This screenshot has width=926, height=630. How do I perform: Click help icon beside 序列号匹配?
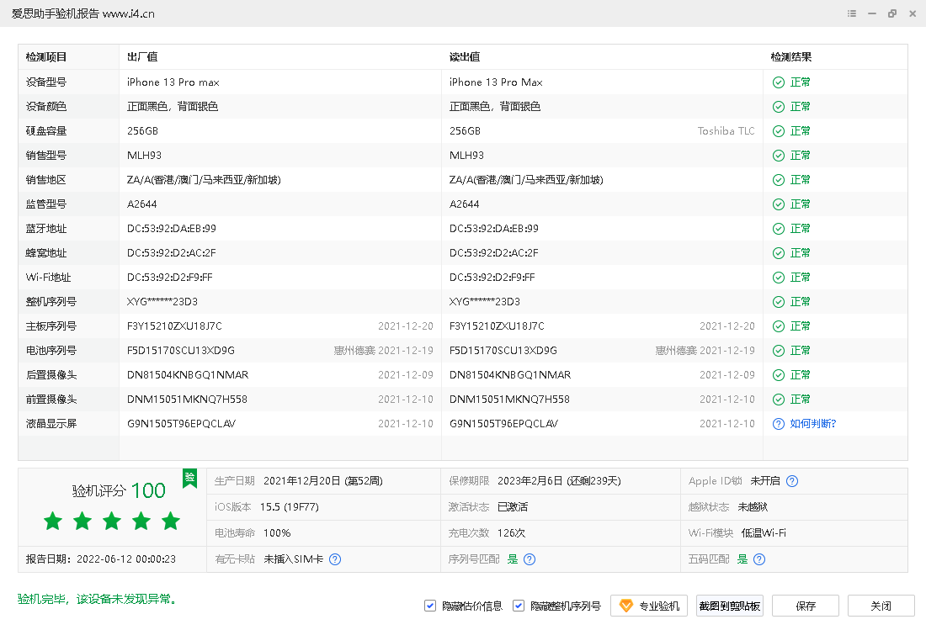tap(530, 559)
